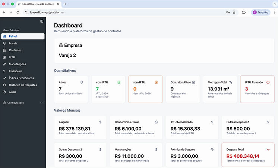Open Índices Econômicos page

[23, 78]
